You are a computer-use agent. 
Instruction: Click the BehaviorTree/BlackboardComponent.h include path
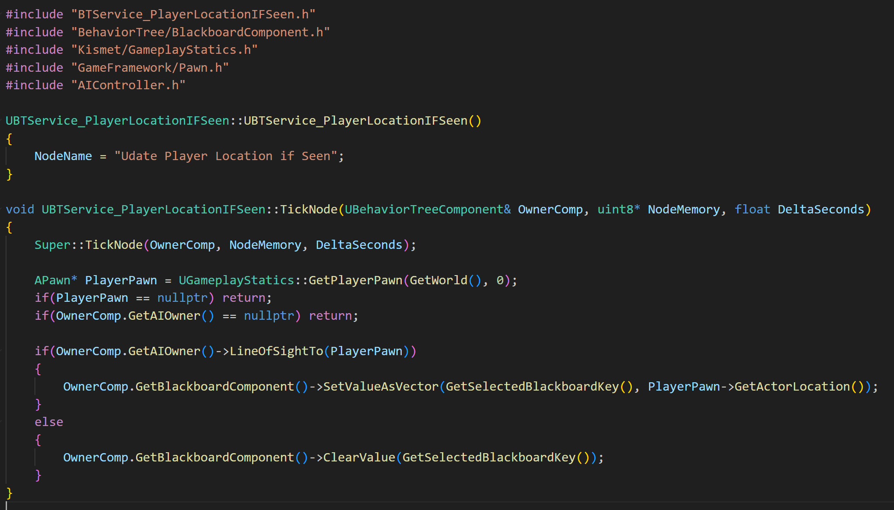[200, 32]
